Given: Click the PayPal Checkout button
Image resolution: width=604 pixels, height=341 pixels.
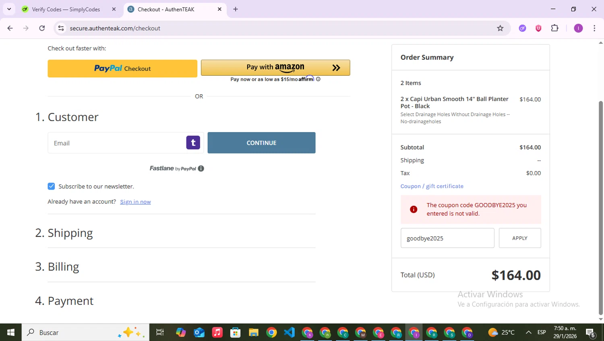Looking at the screenshot, I should pyautogui.click(x=122, y=68).
